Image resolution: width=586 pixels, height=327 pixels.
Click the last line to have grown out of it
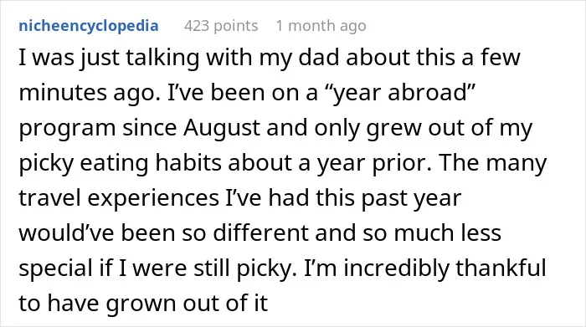[143, 303]
